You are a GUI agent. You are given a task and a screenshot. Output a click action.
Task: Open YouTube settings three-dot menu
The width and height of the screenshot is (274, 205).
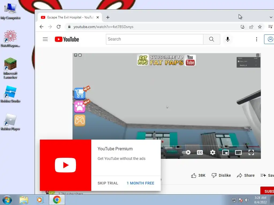pyautogui.click(x=257, y=39)
